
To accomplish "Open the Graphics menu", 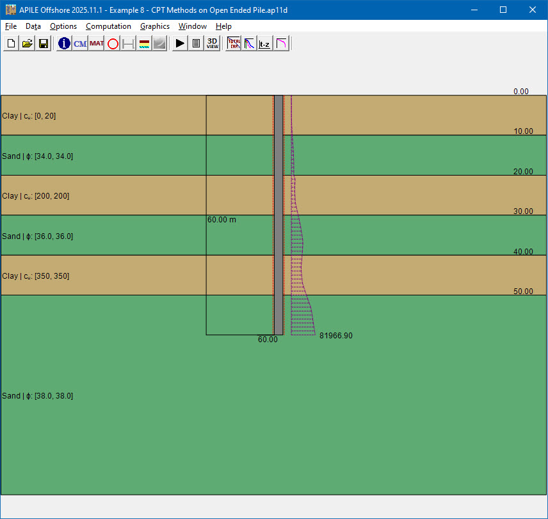I will pos(155,26).
